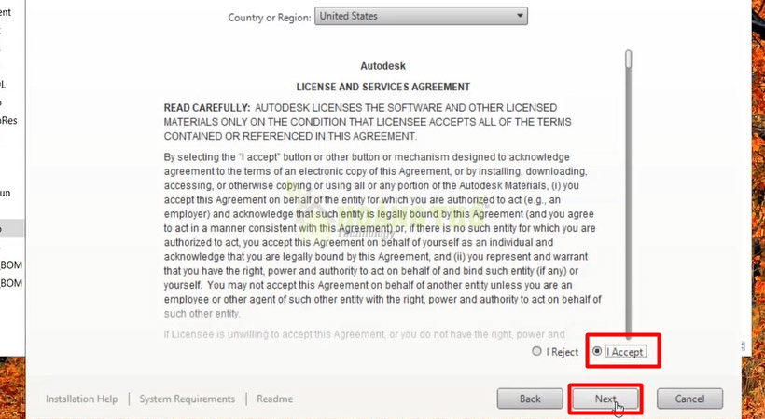The height and width of the screenshot is (419, 765).
Task: Click the license agreement scrollbar thumb
Action: click(629, 59)
